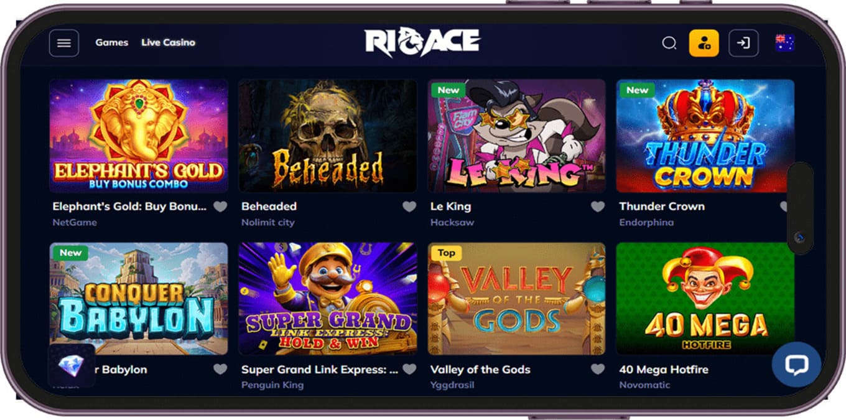Open the Conquer Babylon game tile
This screenshot has width=846, height=420.
tap(139, 299)
